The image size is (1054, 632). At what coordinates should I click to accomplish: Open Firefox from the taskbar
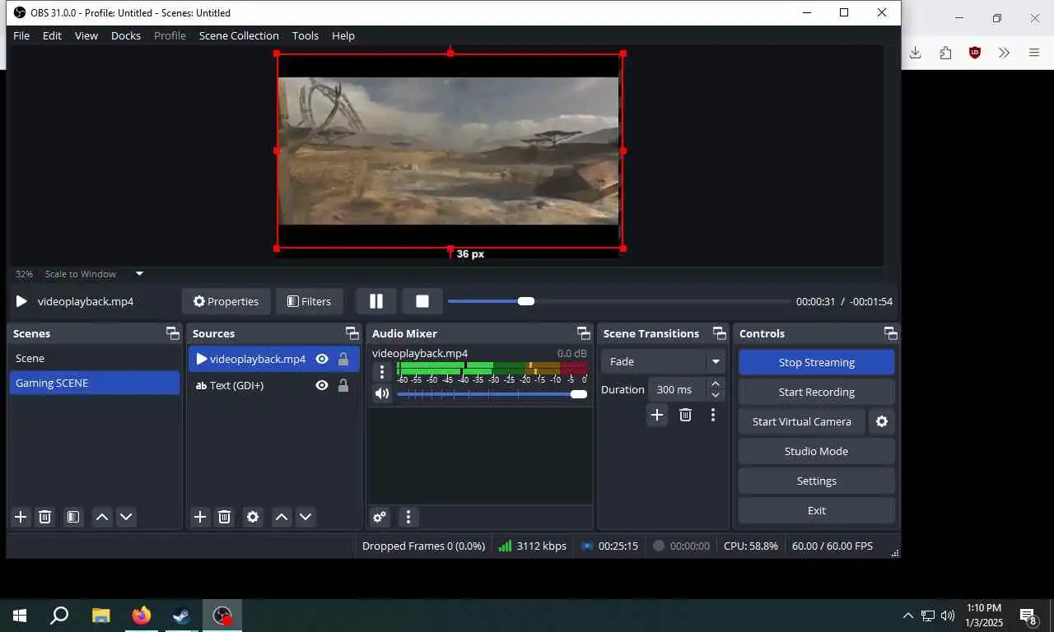pos(142,616)
